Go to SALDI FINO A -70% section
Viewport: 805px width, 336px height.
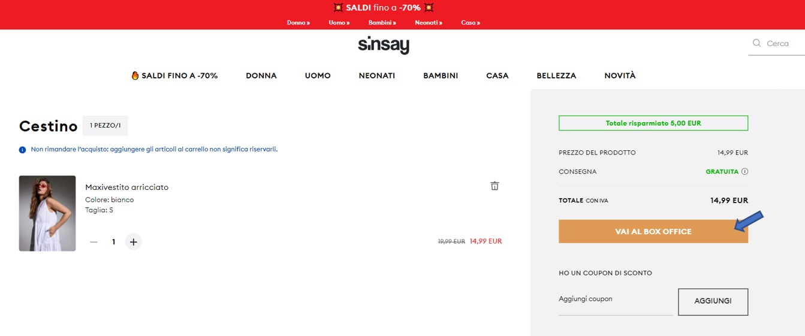[x=174, y=76]
